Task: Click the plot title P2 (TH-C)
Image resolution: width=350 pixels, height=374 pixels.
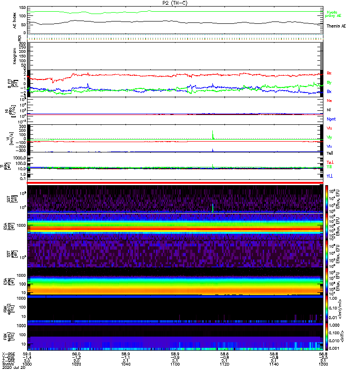Action: tap(175, 3)
